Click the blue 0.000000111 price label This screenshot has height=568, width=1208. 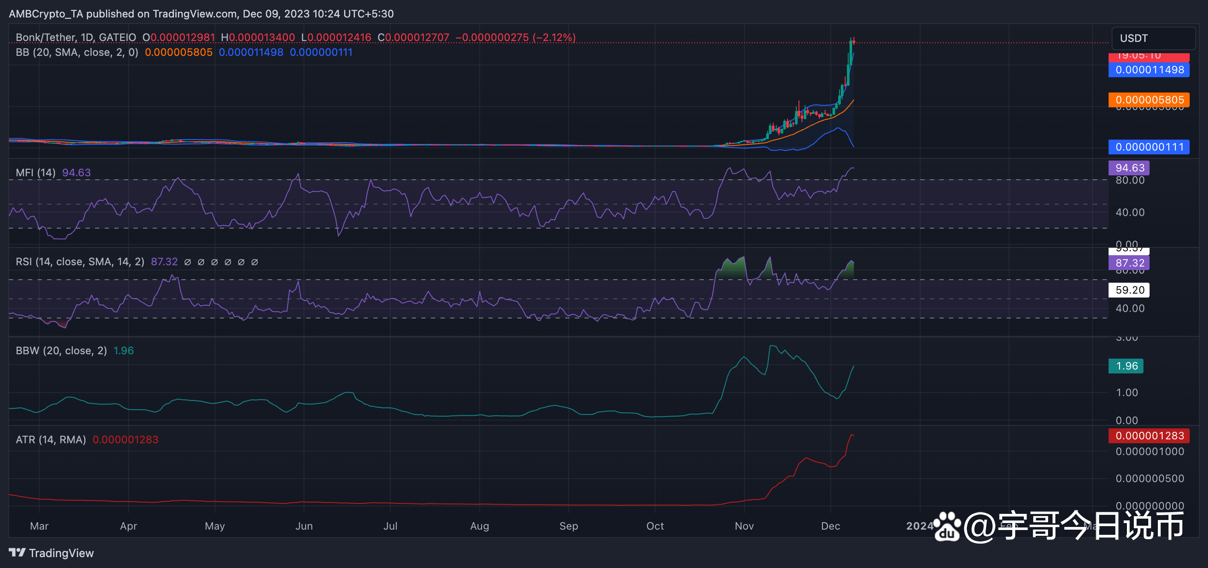(1149, 147)
